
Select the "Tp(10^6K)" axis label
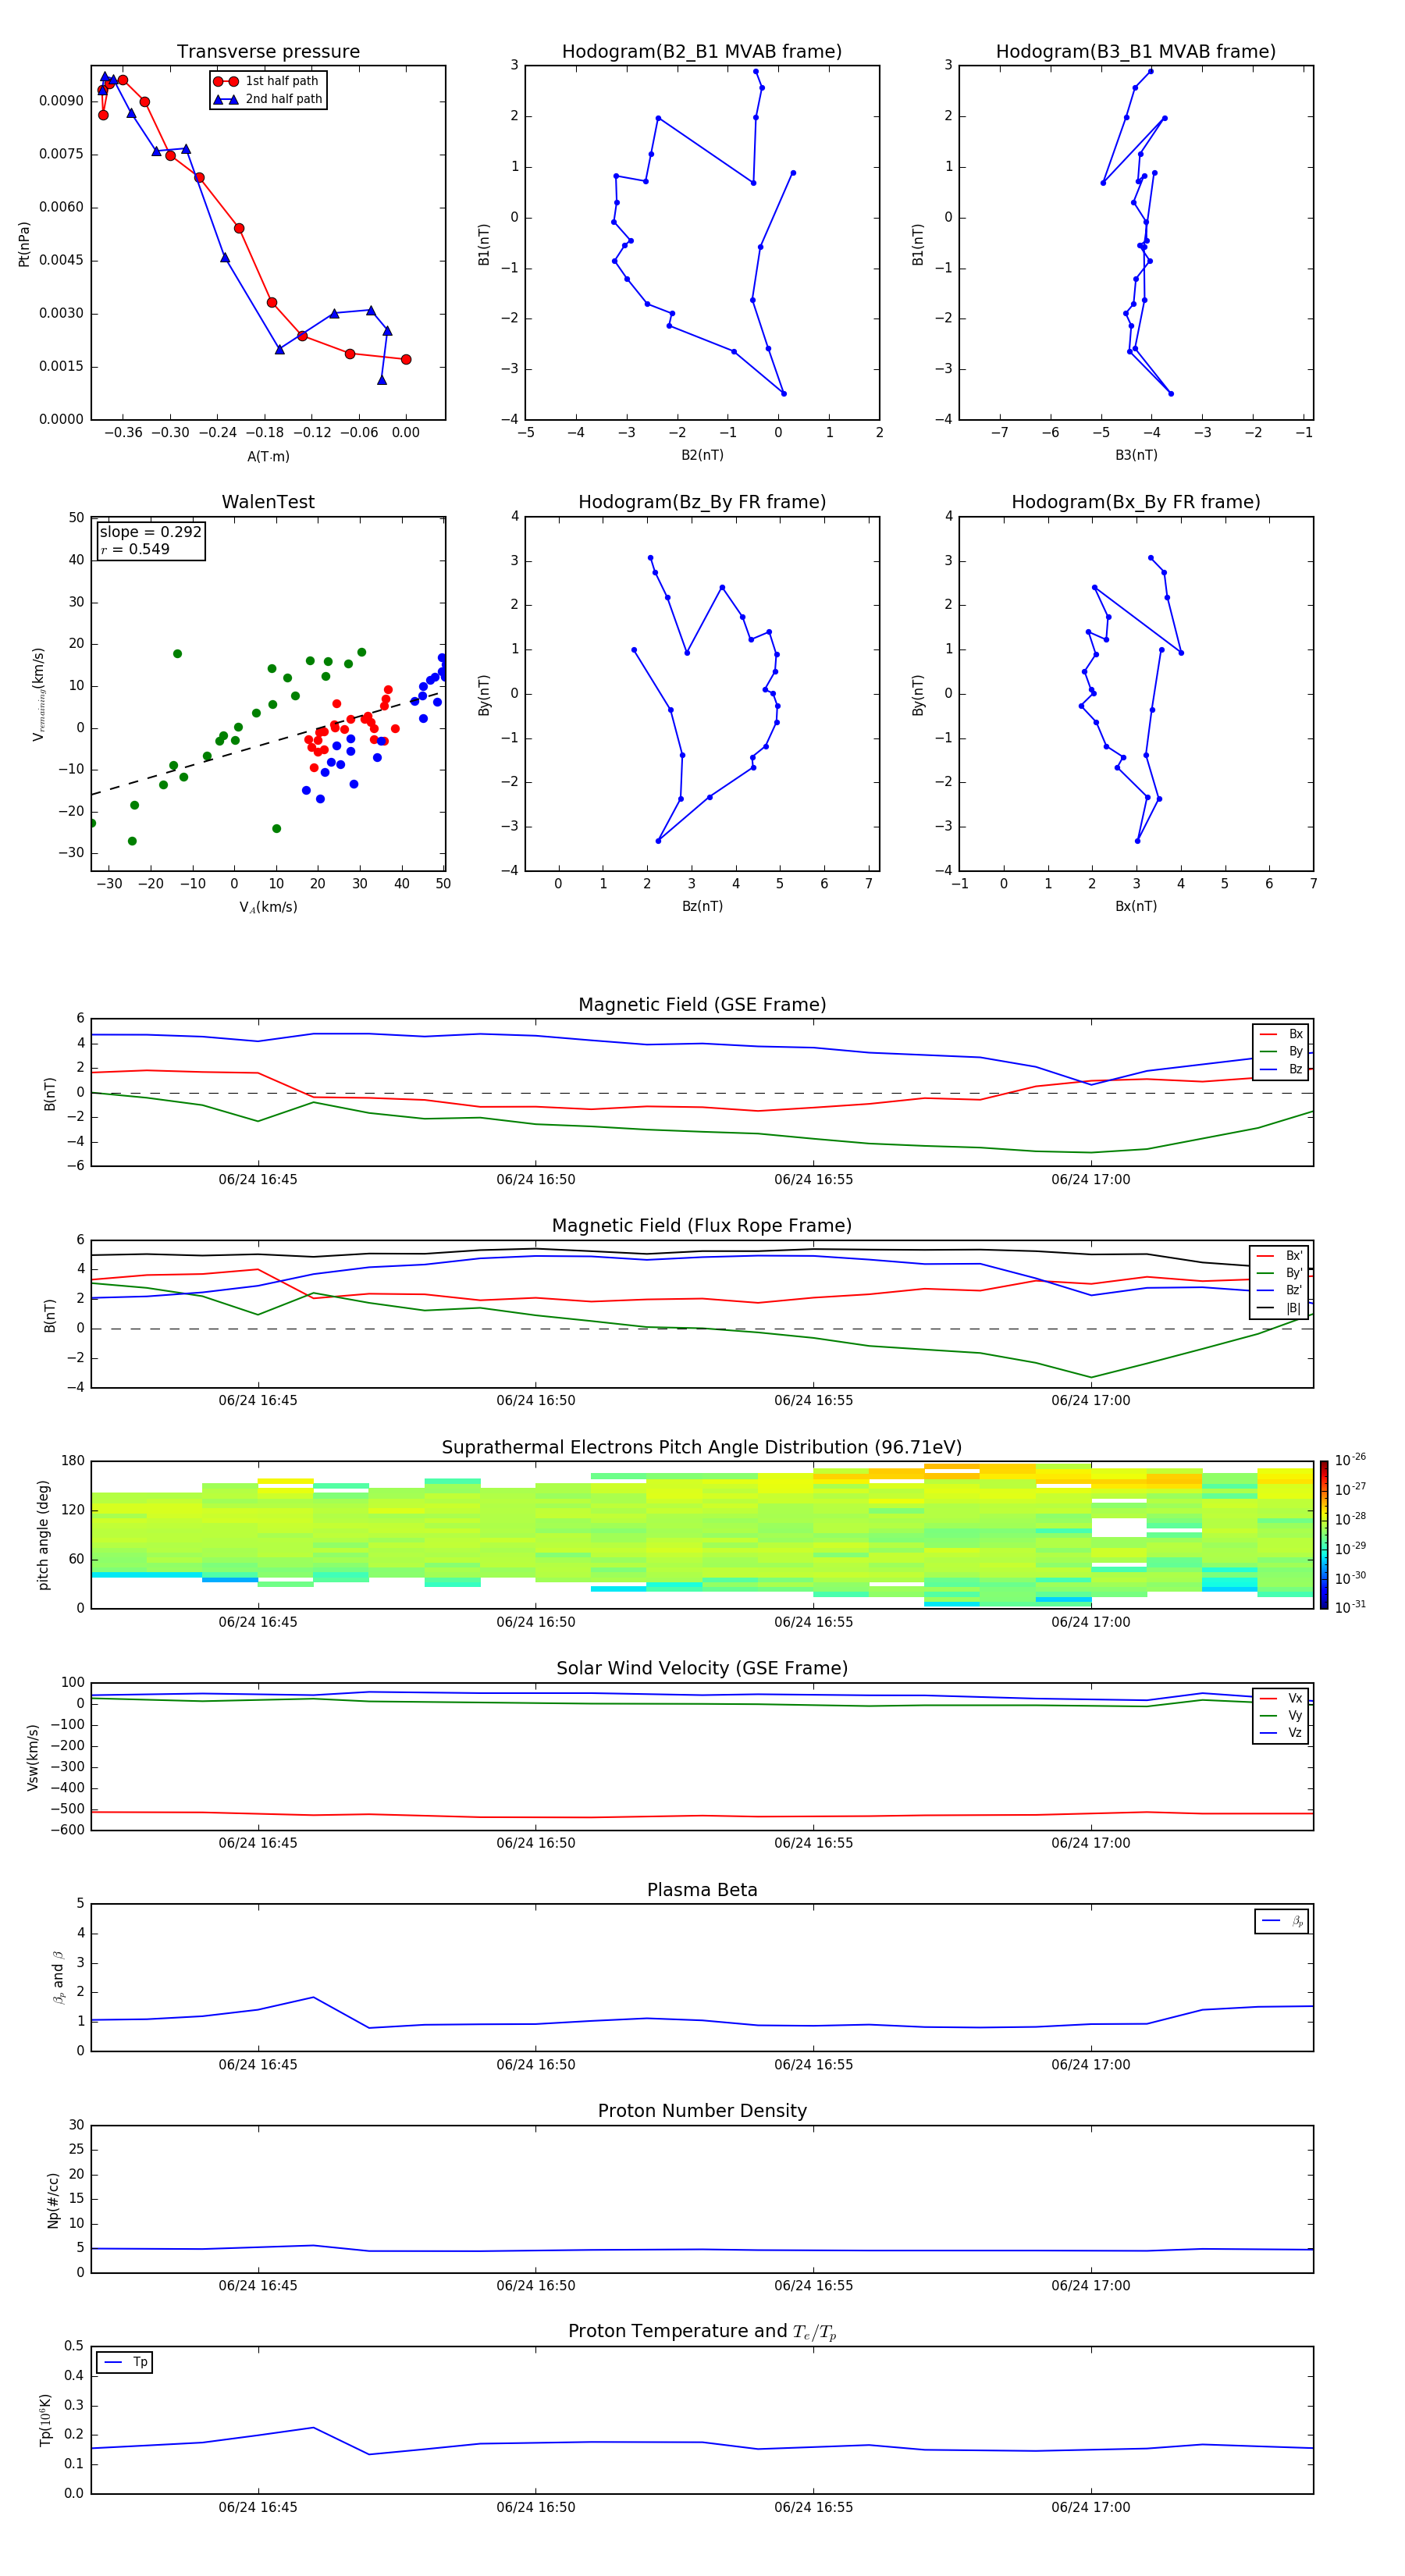(45, 2420)
